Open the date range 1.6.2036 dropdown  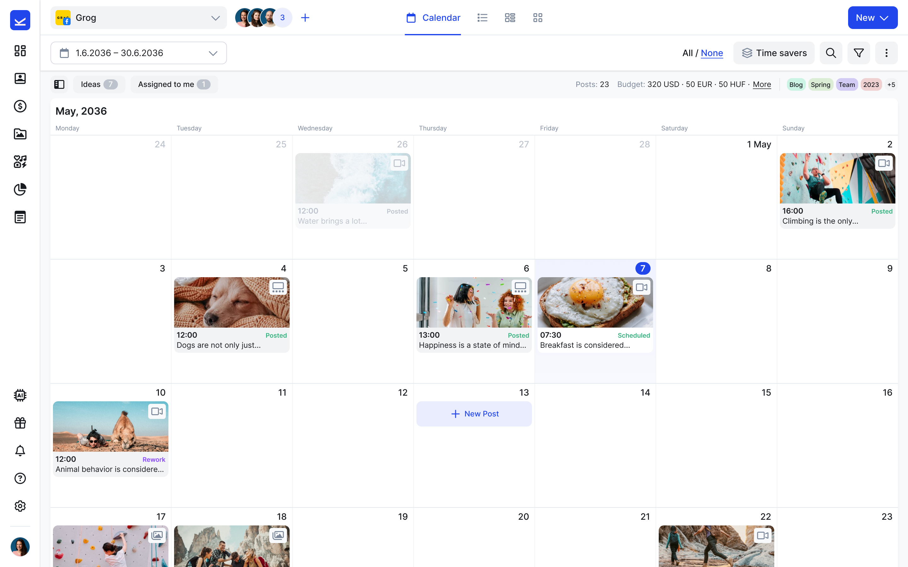pos(138,53)
